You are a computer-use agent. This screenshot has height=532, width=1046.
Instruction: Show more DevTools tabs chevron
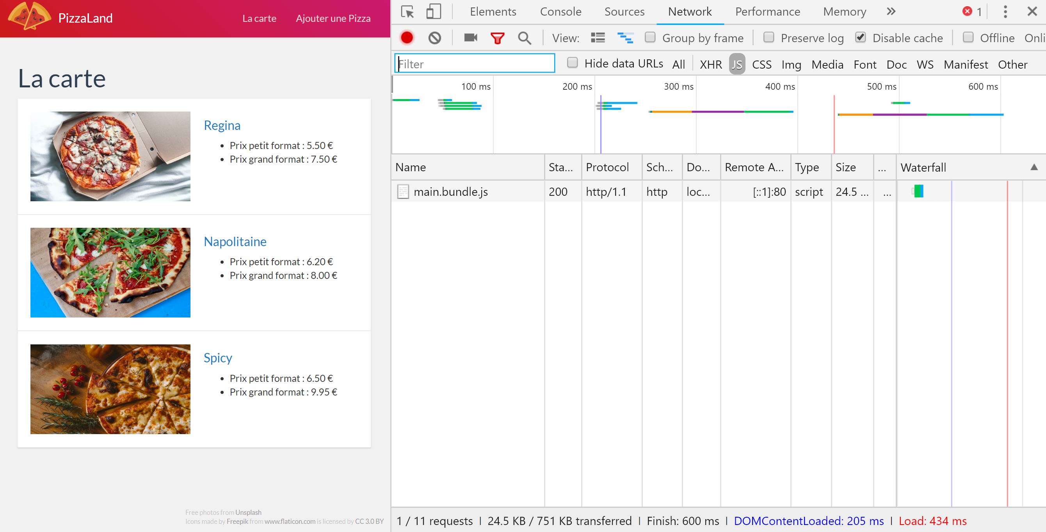[x=891, y=11]
